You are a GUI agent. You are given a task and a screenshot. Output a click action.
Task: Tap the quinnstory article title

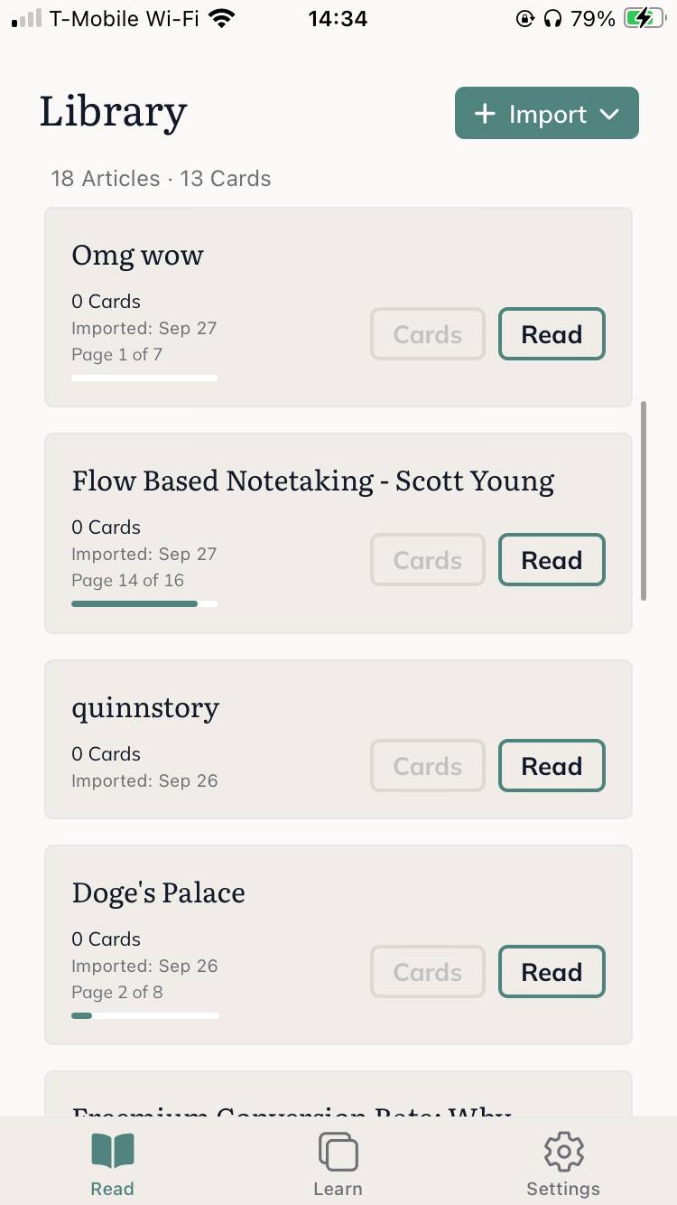(x=145, y=707)
